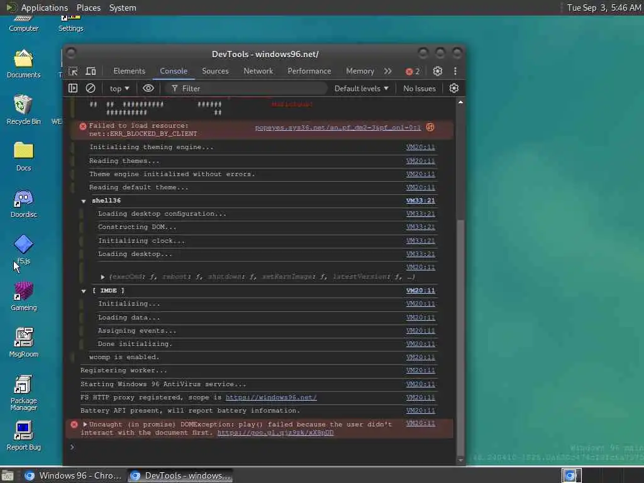Viewport: 644px width, 483px height.
Task: Click the 'Starting Windows 96 AntiVirus service...' log line
Action: coord(163,384)
